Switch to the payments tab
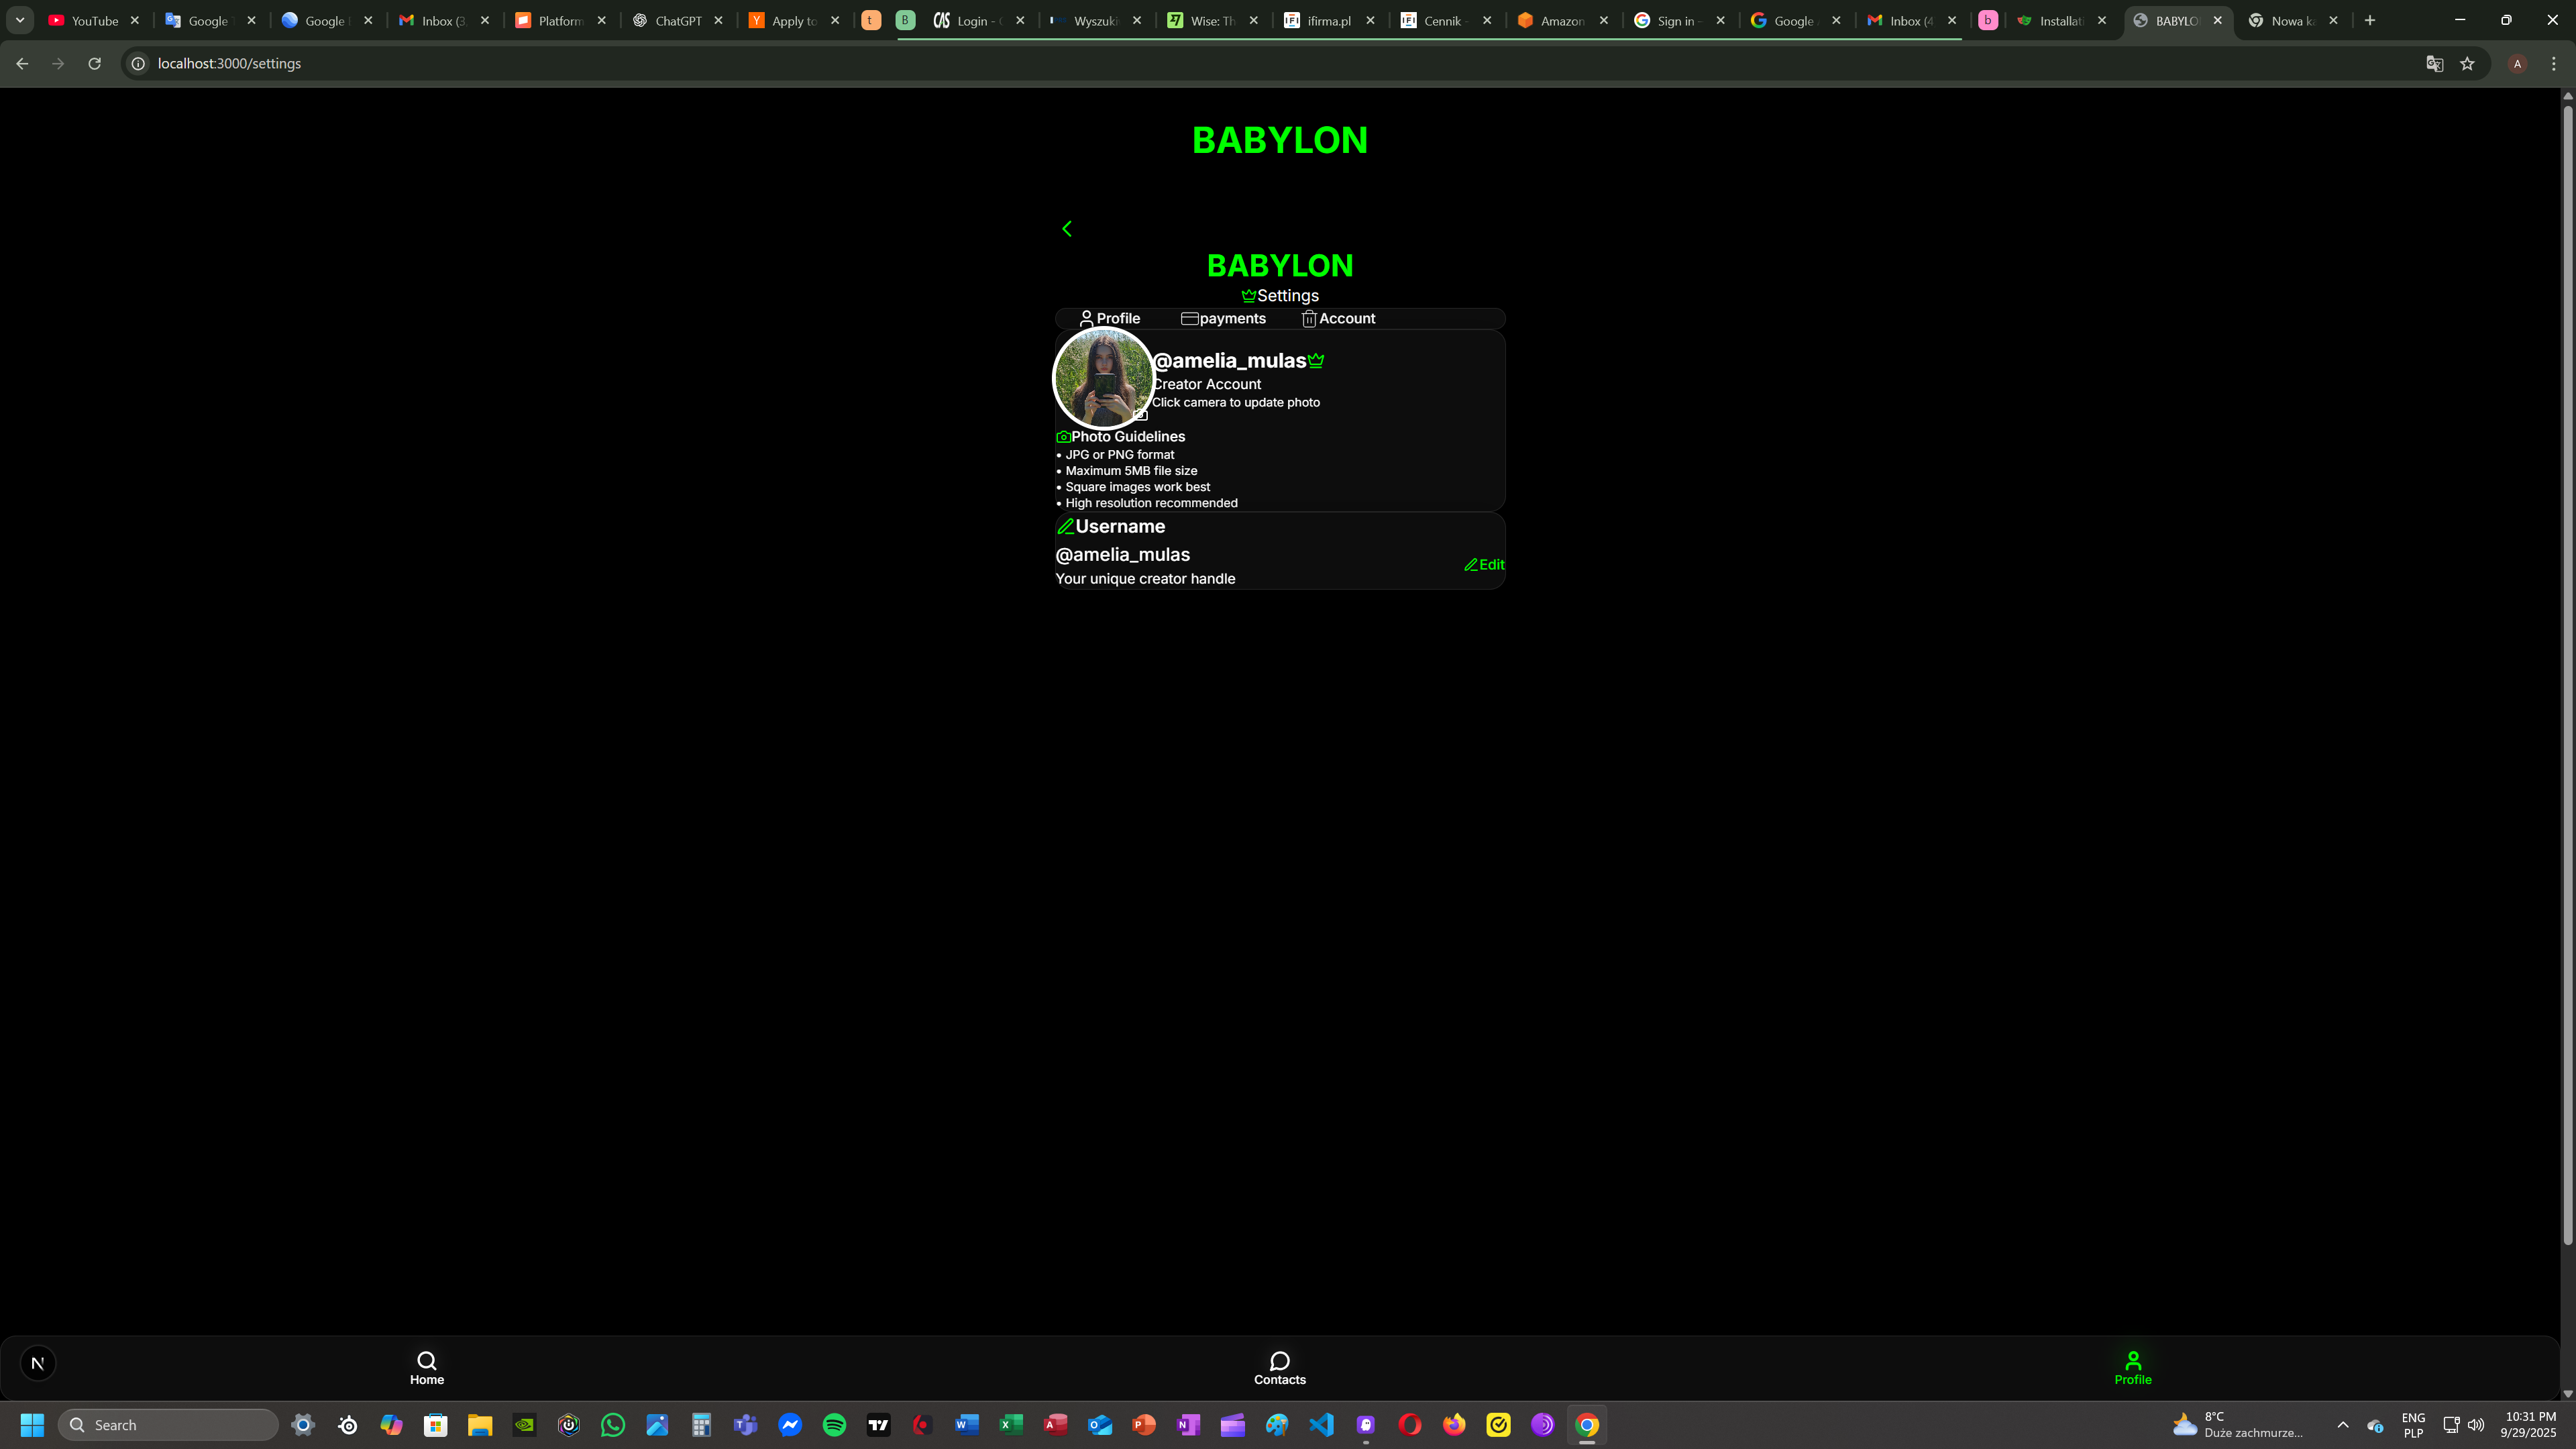 point(1223,318)
